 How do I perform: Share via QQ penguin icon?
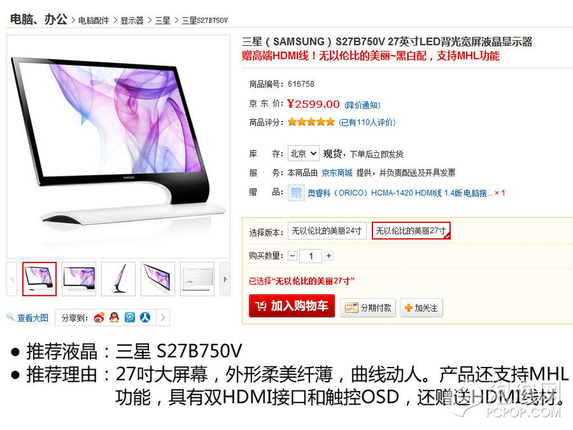pyautogui.click(x=115, y=318)
